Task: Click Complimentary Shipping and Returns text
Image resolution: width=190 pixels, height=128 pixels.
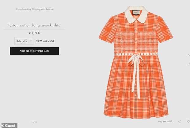Action: [34, 9]
